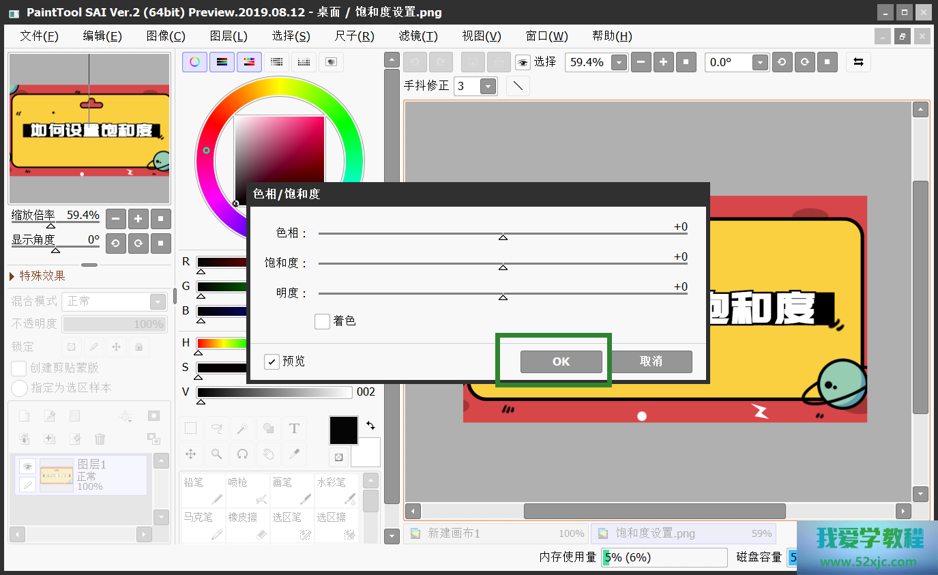
Task: Expand the 特殊效果 section
Action: coord(12,276)
